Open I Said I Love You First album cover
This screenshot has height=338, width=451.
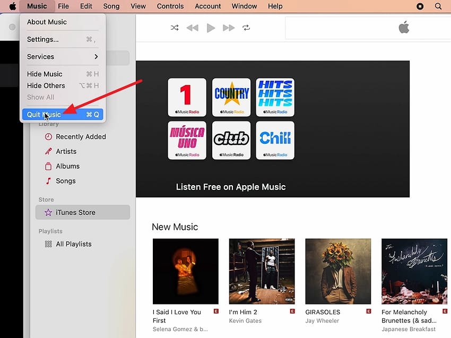click(186, 271)
